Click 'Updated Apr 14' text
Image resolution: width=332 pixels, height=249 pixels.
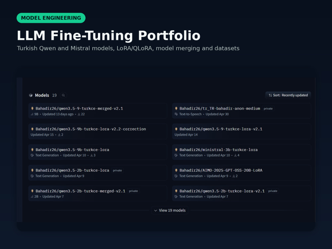click(186, 135)
